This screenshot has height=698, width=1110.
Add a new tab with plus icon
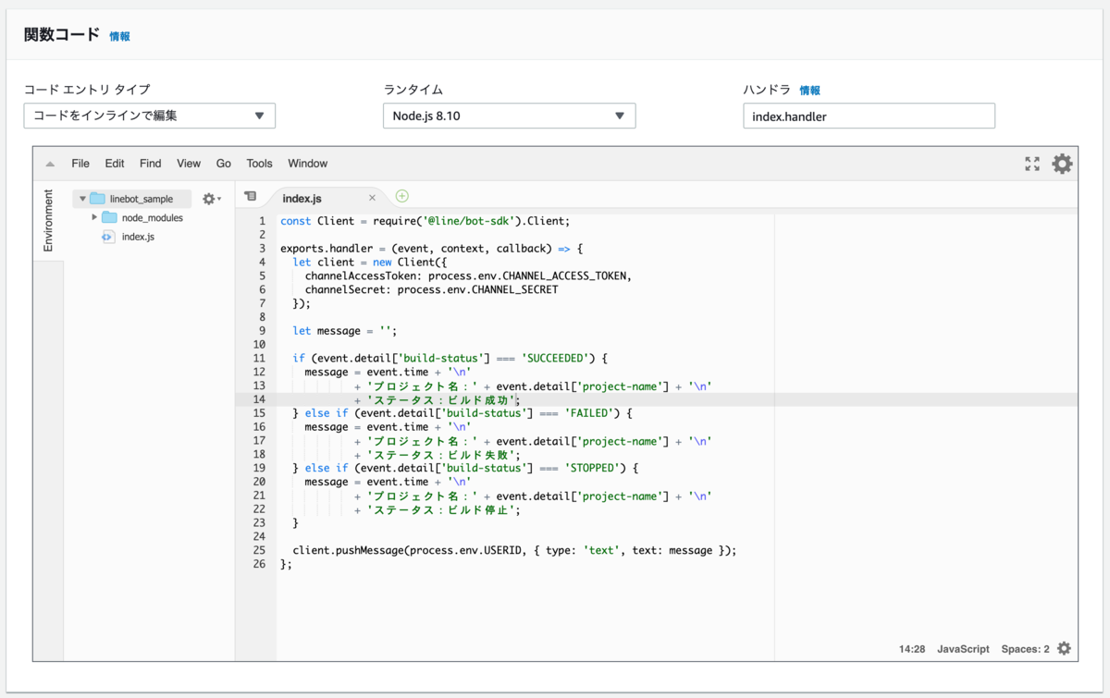click(401, 196)
